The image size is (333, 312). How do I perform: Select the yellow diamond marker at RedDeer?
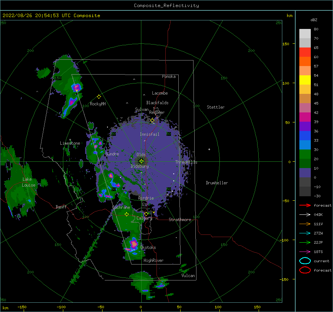click(152, 121)
